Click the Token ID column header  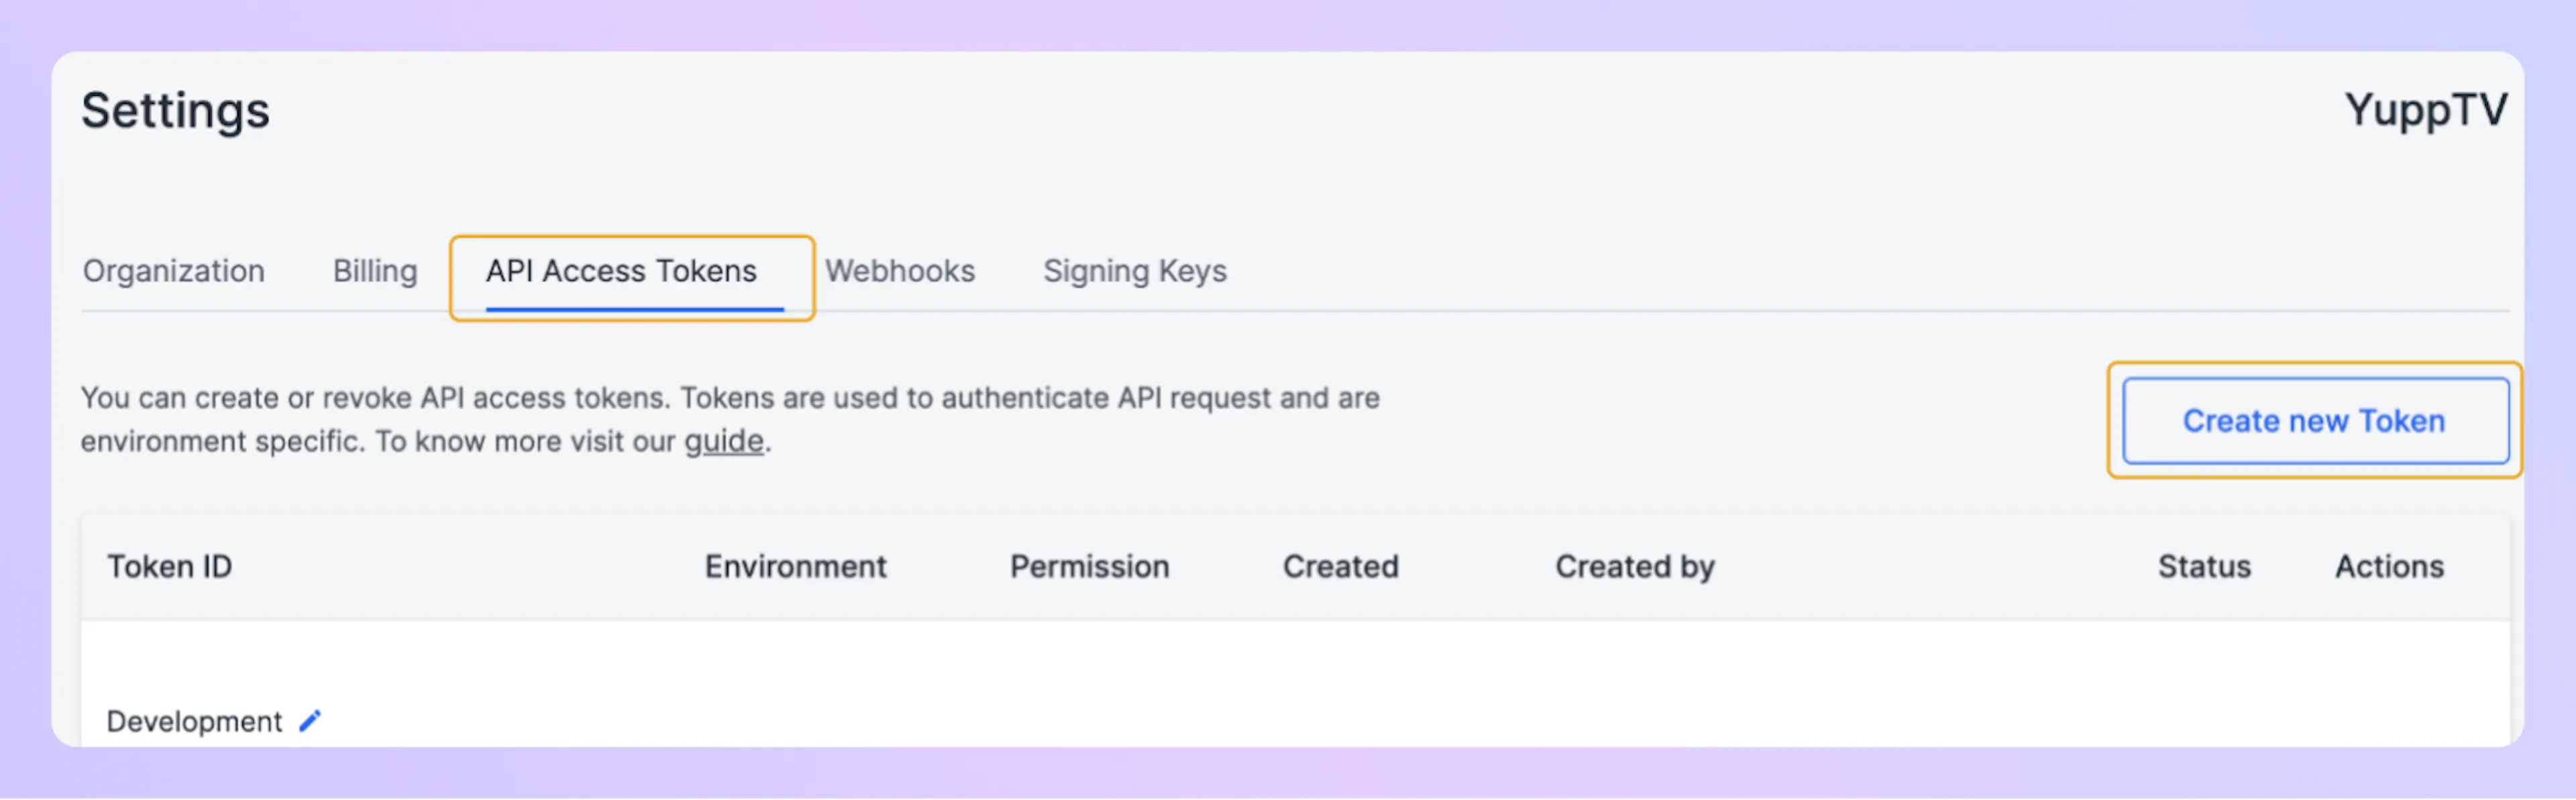click(x=170, y=567)
